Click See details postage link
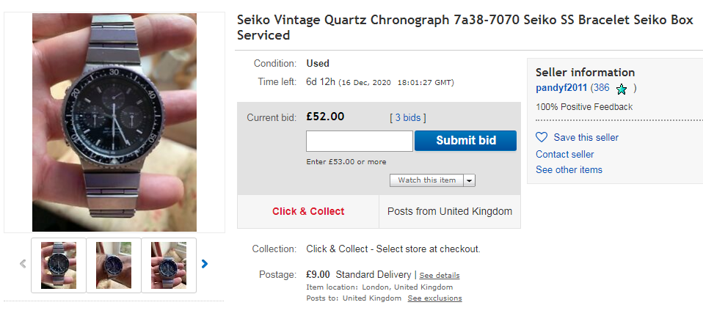703x316 pixels. (440, 276)
